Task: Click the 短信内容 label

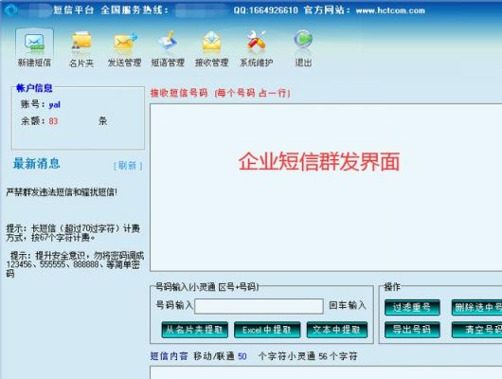Action: (x=169, y=356)
